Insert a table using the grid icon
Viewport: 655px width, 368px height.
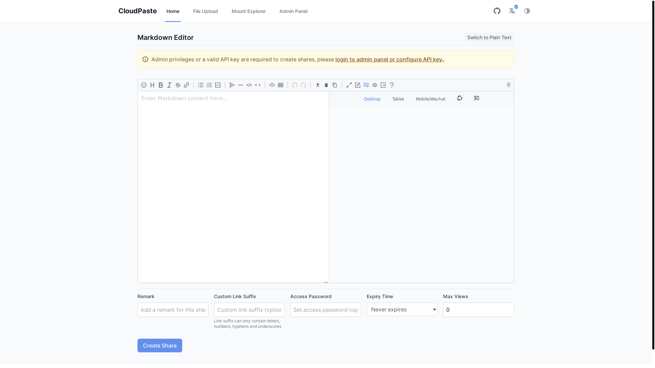click(x=280, y=85)
